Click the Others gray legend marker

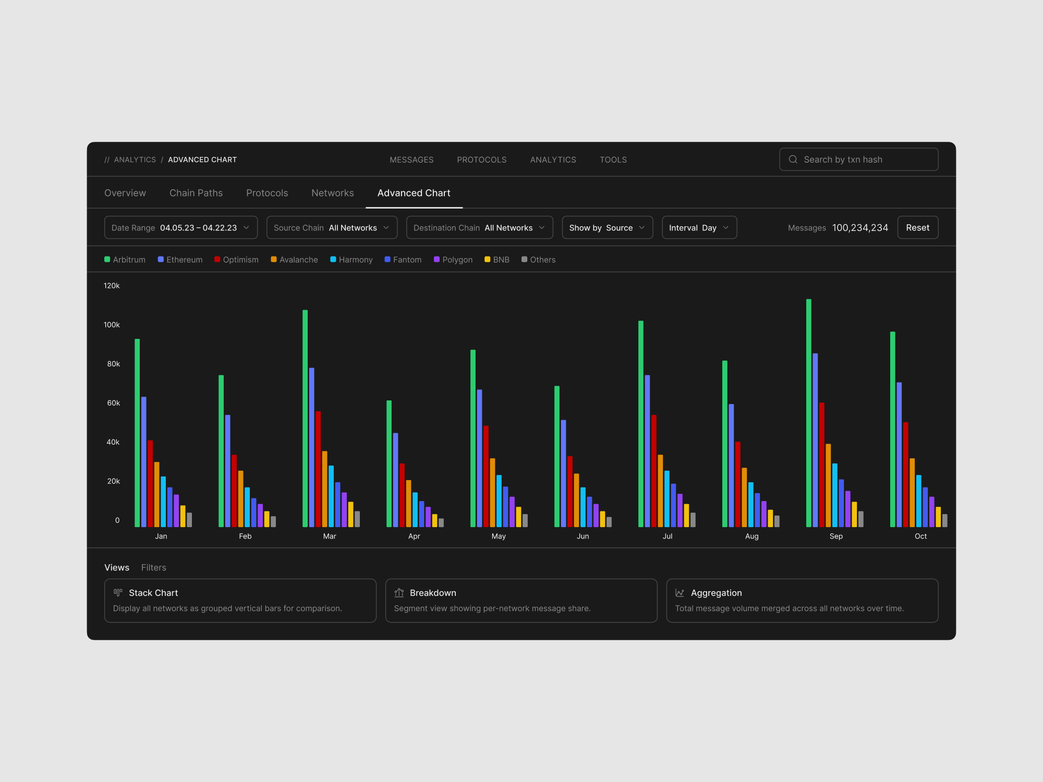point(524,259)
